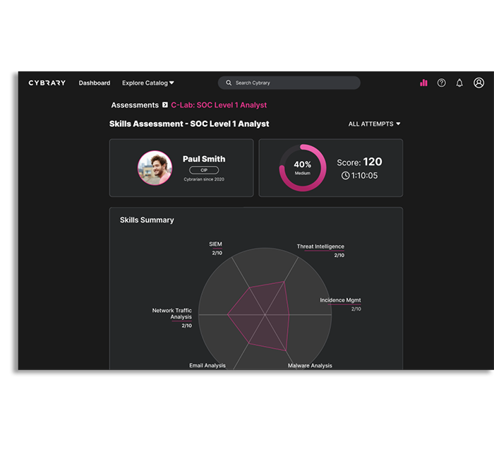
Task: Select the Email Analysis label
Action: pos(207,365)
